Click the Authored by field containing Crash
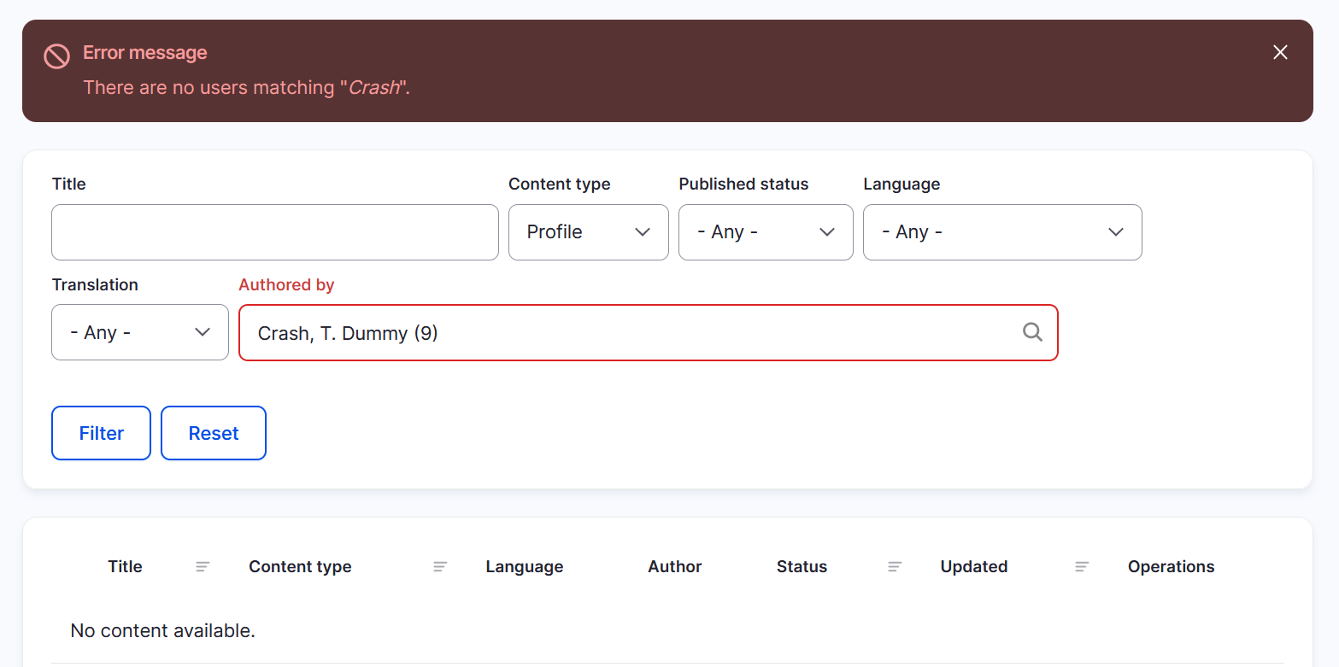This screenshot has width=1339, height=667. [x=598, y=333]
